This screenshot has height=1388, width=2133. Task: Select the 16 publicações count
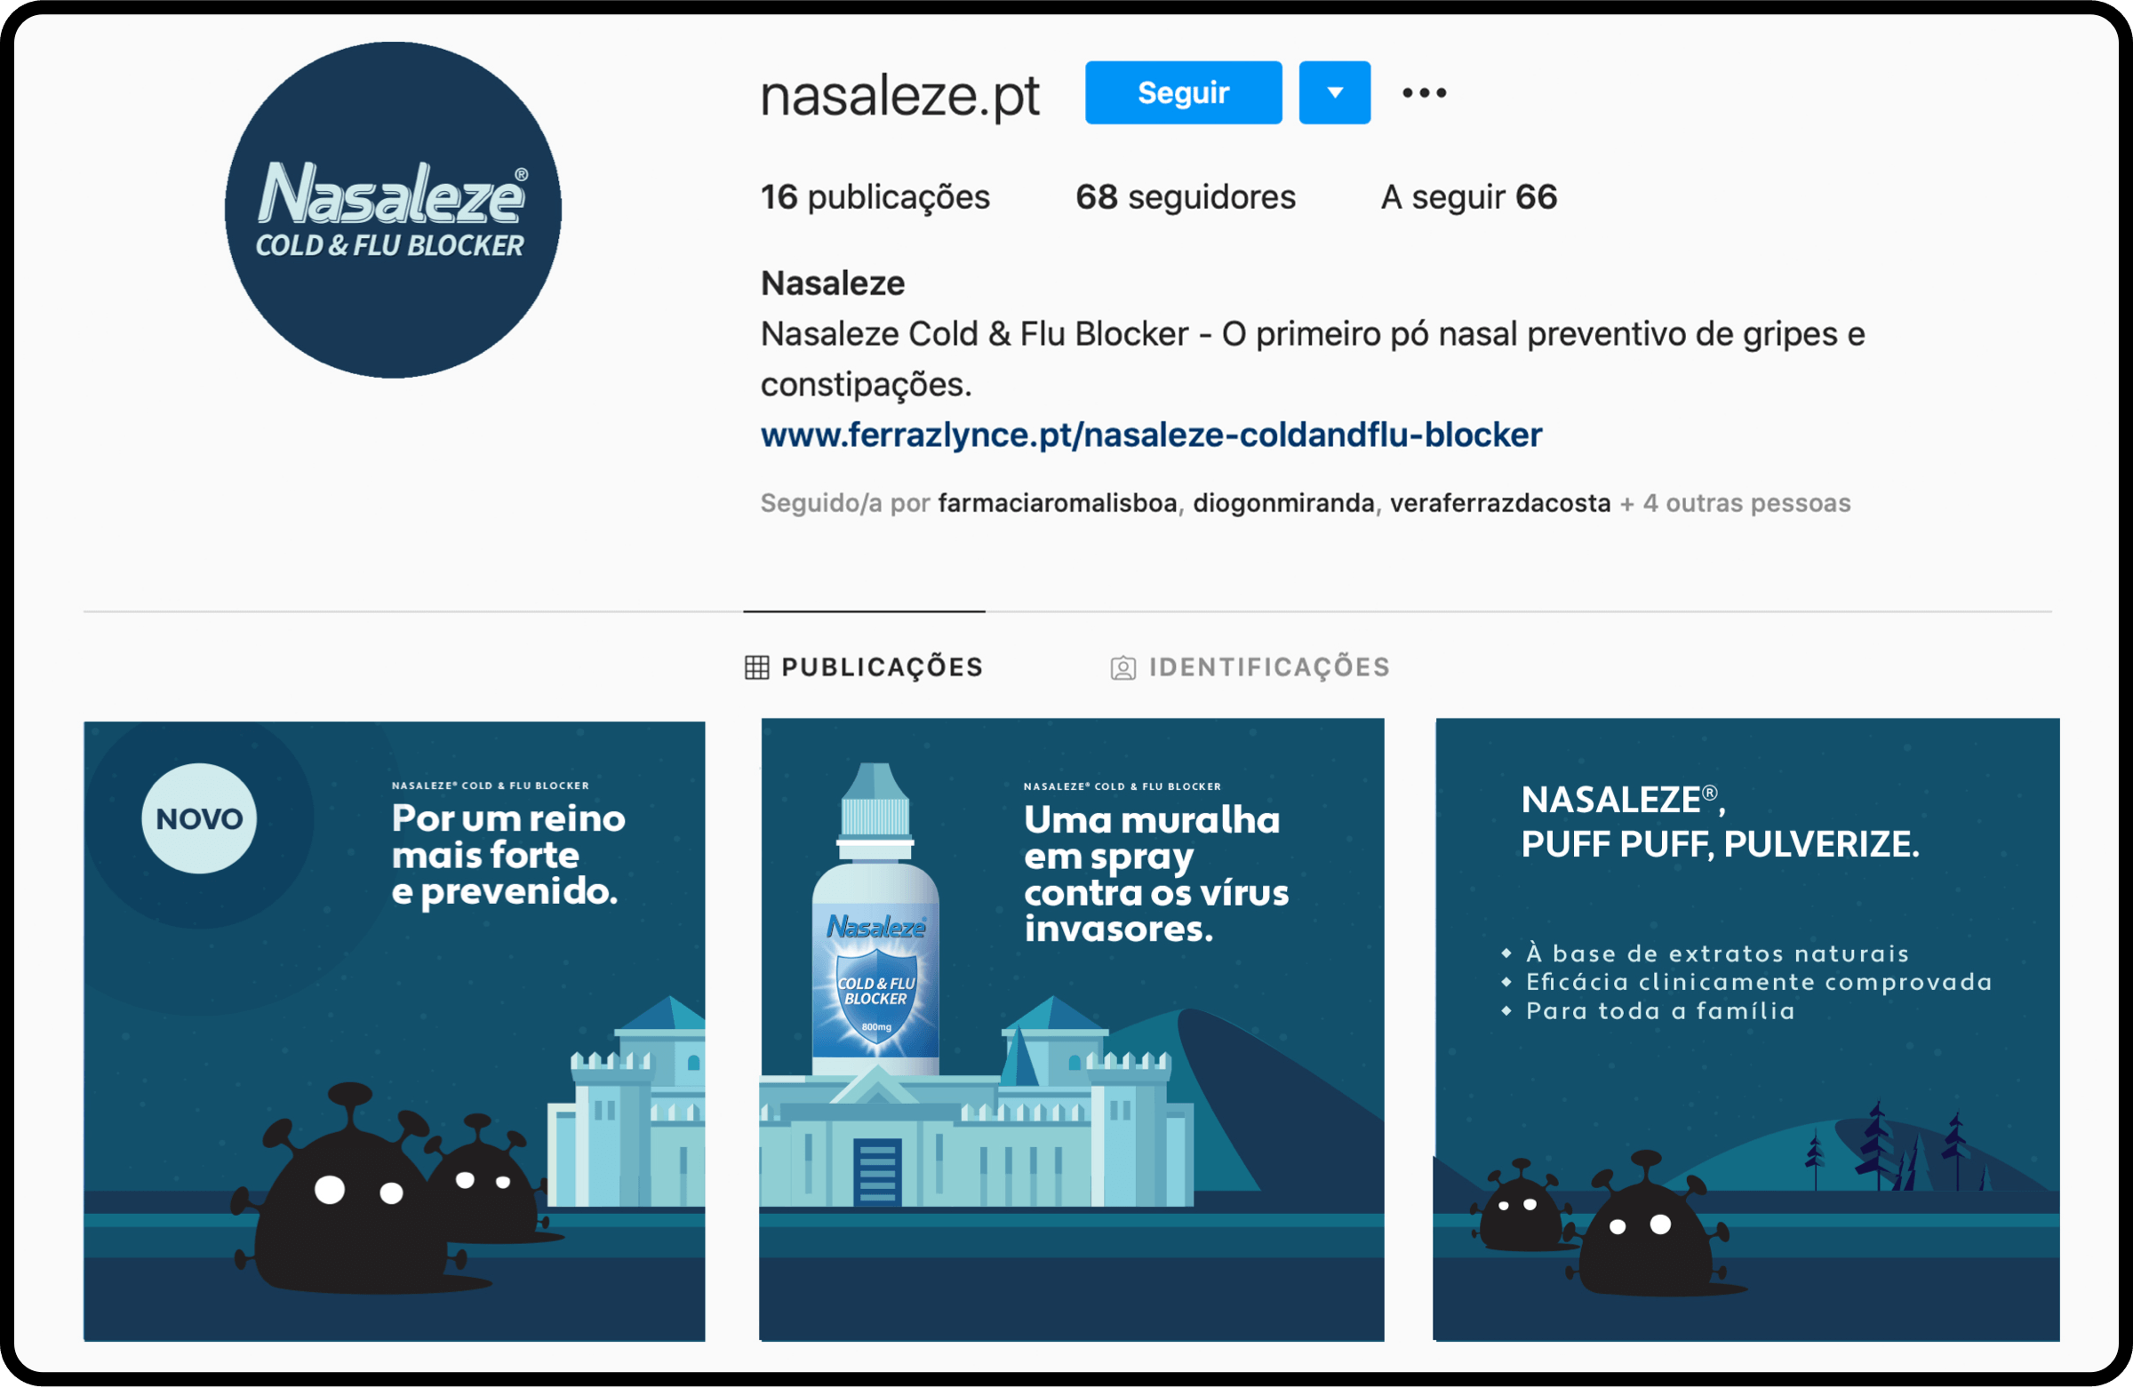click(x=875, y=197)
